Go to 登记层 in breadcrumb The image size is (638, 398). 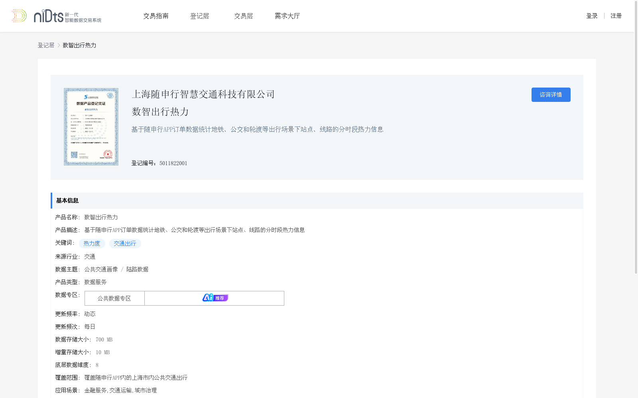click(46, 45)
